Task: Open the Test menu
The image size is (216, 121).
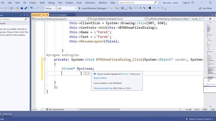Action: [60, 3]
